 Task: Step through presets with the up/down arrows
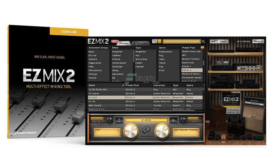click(119, 120)
